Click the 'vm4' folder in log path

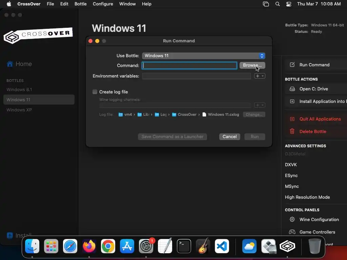(x=125, y=114)
